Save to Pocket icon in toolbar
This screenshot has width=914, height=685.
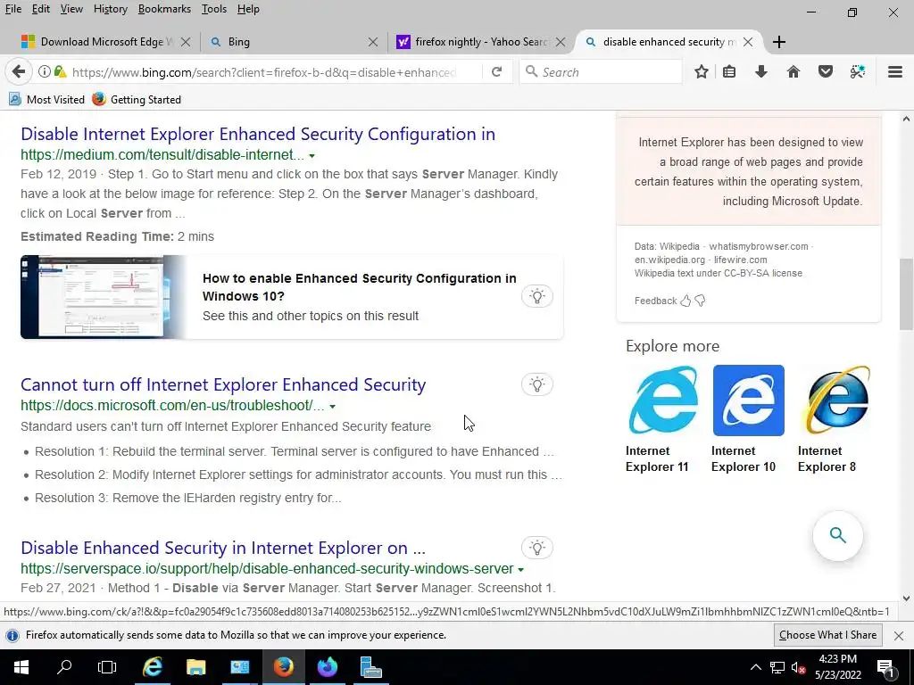click(826, 71)
